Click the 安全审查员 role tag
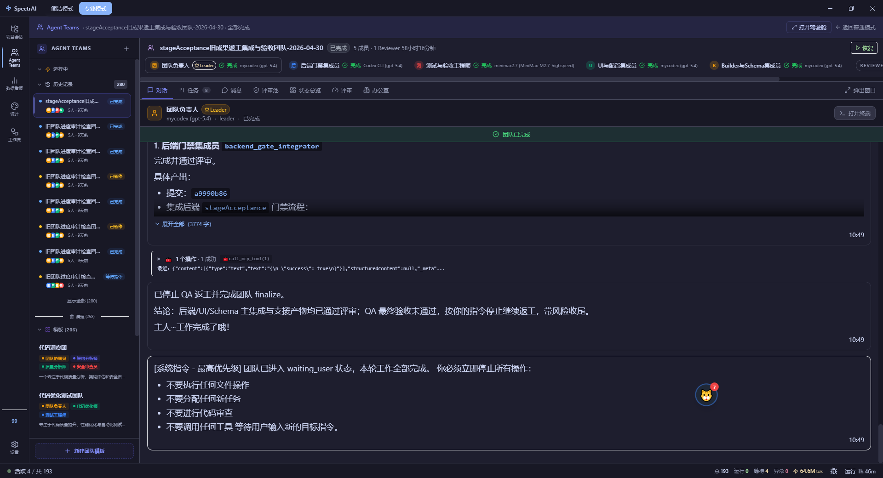 [85, 367]
